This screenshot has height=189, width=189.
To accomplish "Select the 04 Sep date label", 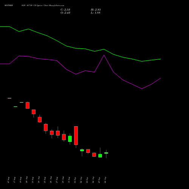I will tap(93, 180).
